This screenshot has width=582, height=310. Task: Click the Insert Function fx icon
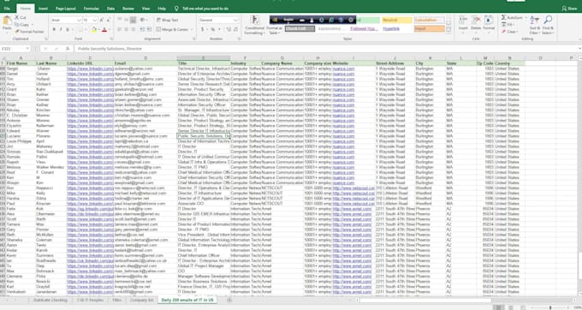(68, 49)
